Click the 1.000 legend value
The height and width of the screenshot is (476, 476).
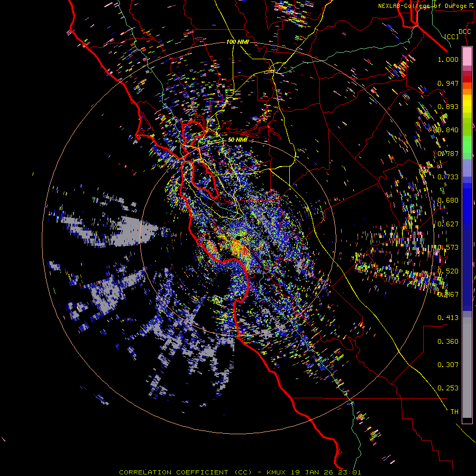pyautogui.click(x=448, y=59)
